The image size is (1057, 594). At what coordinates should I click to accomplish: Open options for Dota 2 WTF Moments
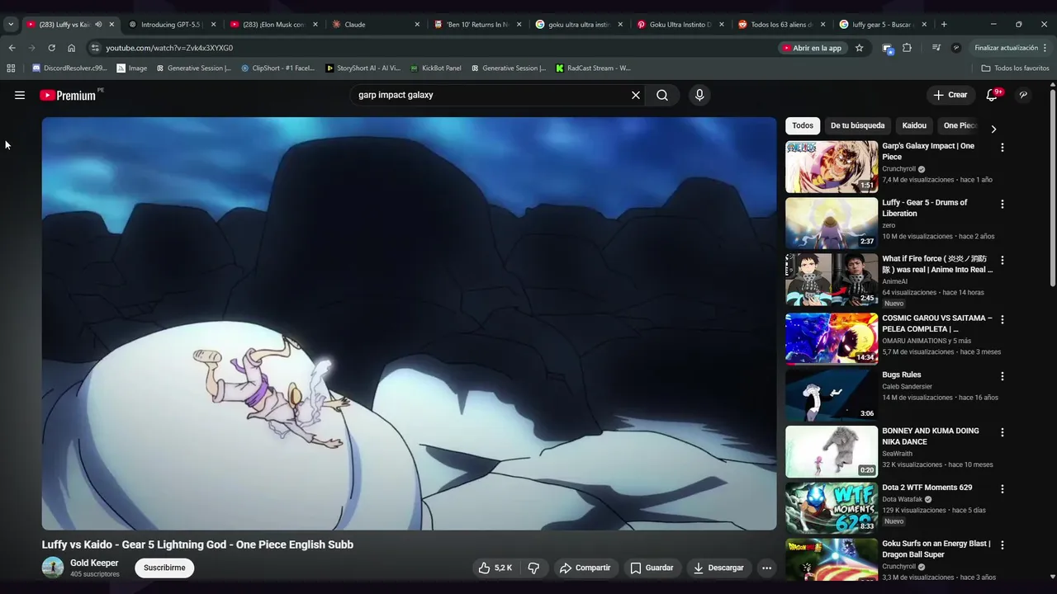[1002, 488]
